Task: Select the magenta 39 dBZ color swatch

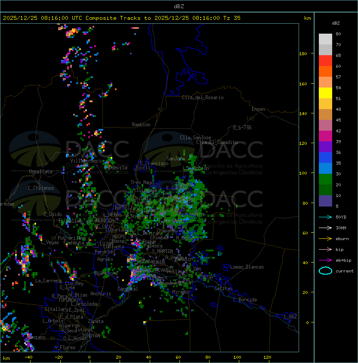Action: (325, 136)
